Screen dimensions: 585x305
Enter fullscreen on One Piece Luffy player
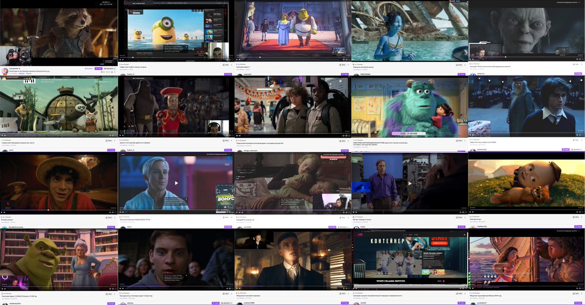point(116,212)
